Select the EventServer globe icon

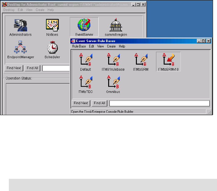pos(84,25)
